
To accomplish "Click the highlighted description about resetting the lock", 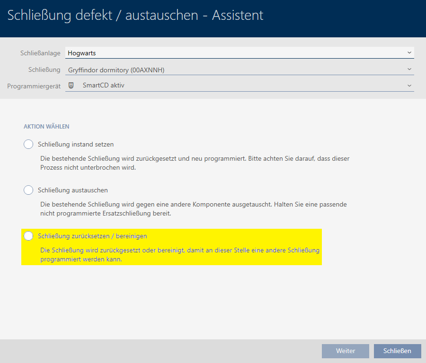I will (x=180, y=254).
